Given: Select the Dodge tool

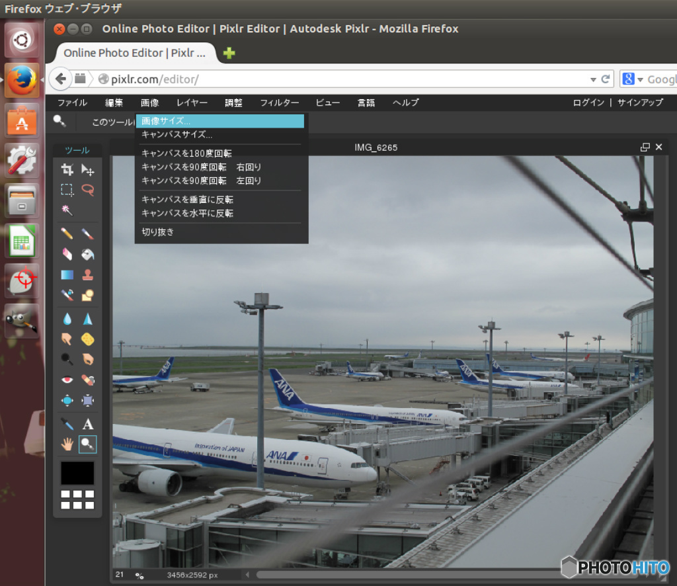Looking at the screenshot, I should pyautogui.click(x=67, y=359).
